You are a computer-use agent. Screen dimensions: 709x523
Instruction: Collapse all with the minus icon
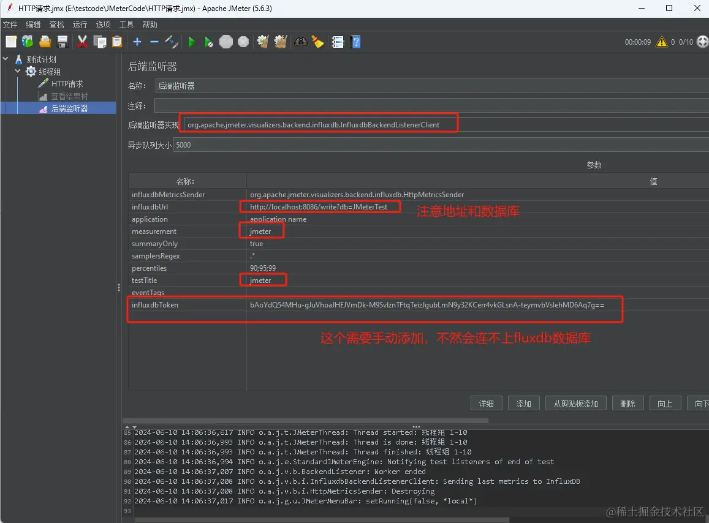tap(154, 42)
